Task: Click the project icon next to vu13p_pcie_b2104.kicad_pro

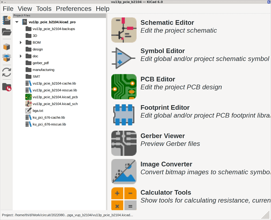Action: pyautogui.click(x=24, y=22)
